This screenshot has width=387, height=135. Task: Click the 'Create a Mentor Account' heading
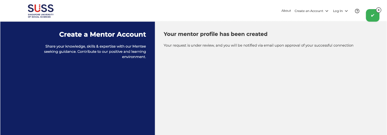[103, 34]
